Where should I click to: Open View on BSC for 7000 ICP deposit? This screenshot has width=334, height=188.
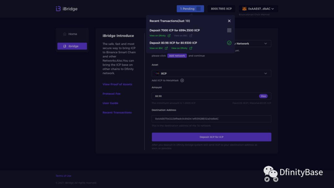183,36
